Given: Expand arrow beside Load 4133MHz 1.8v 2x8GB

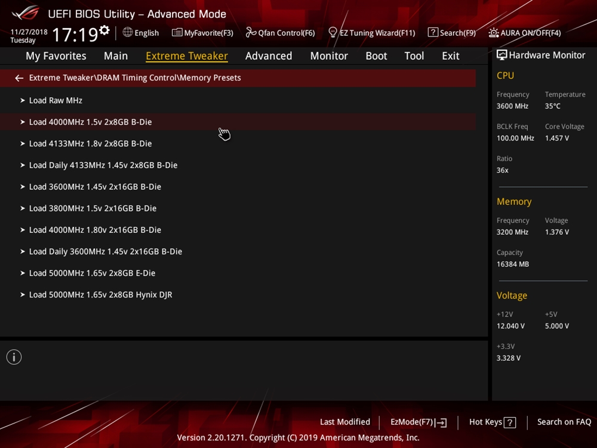Looking at the screenshot, I should [23, 143].
